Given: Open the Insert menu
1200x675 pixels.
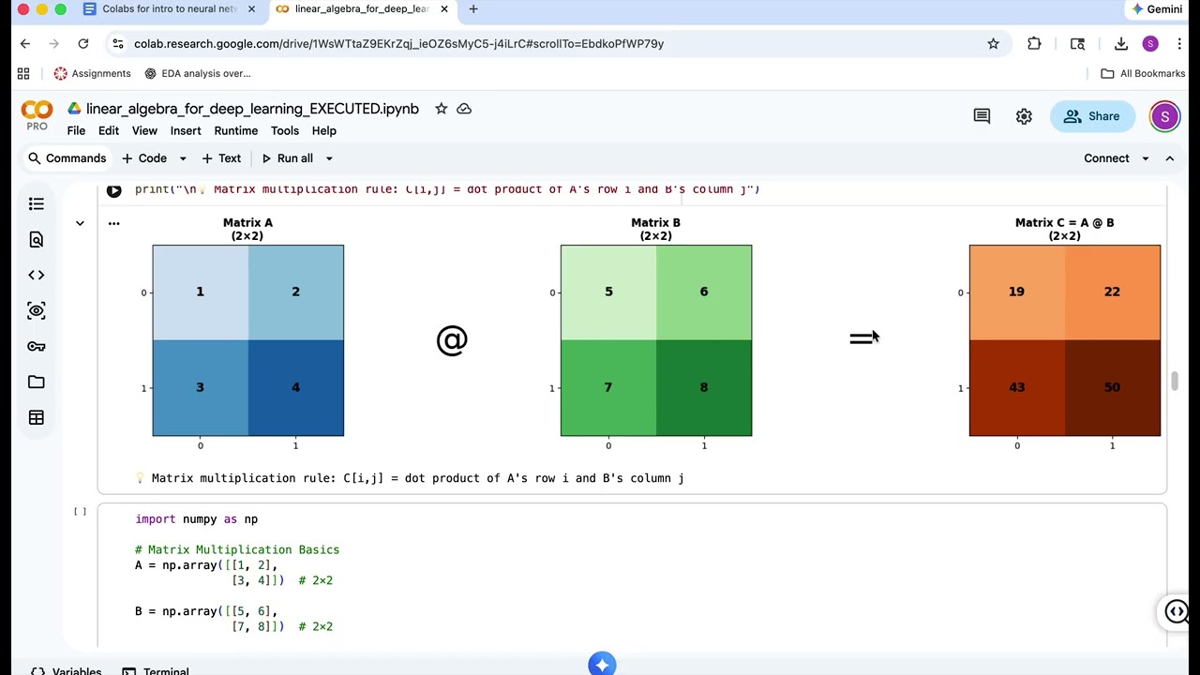Looking at the screenshot, I should (186, 130).
